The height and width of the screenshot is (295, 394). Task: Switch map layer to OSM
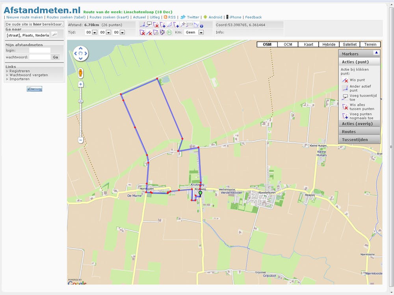click(x=267, y=44)
